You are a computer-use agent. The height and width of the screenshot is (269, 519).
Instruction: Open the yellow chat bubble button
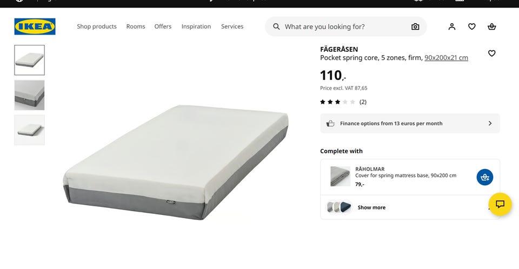pos(500,204)
